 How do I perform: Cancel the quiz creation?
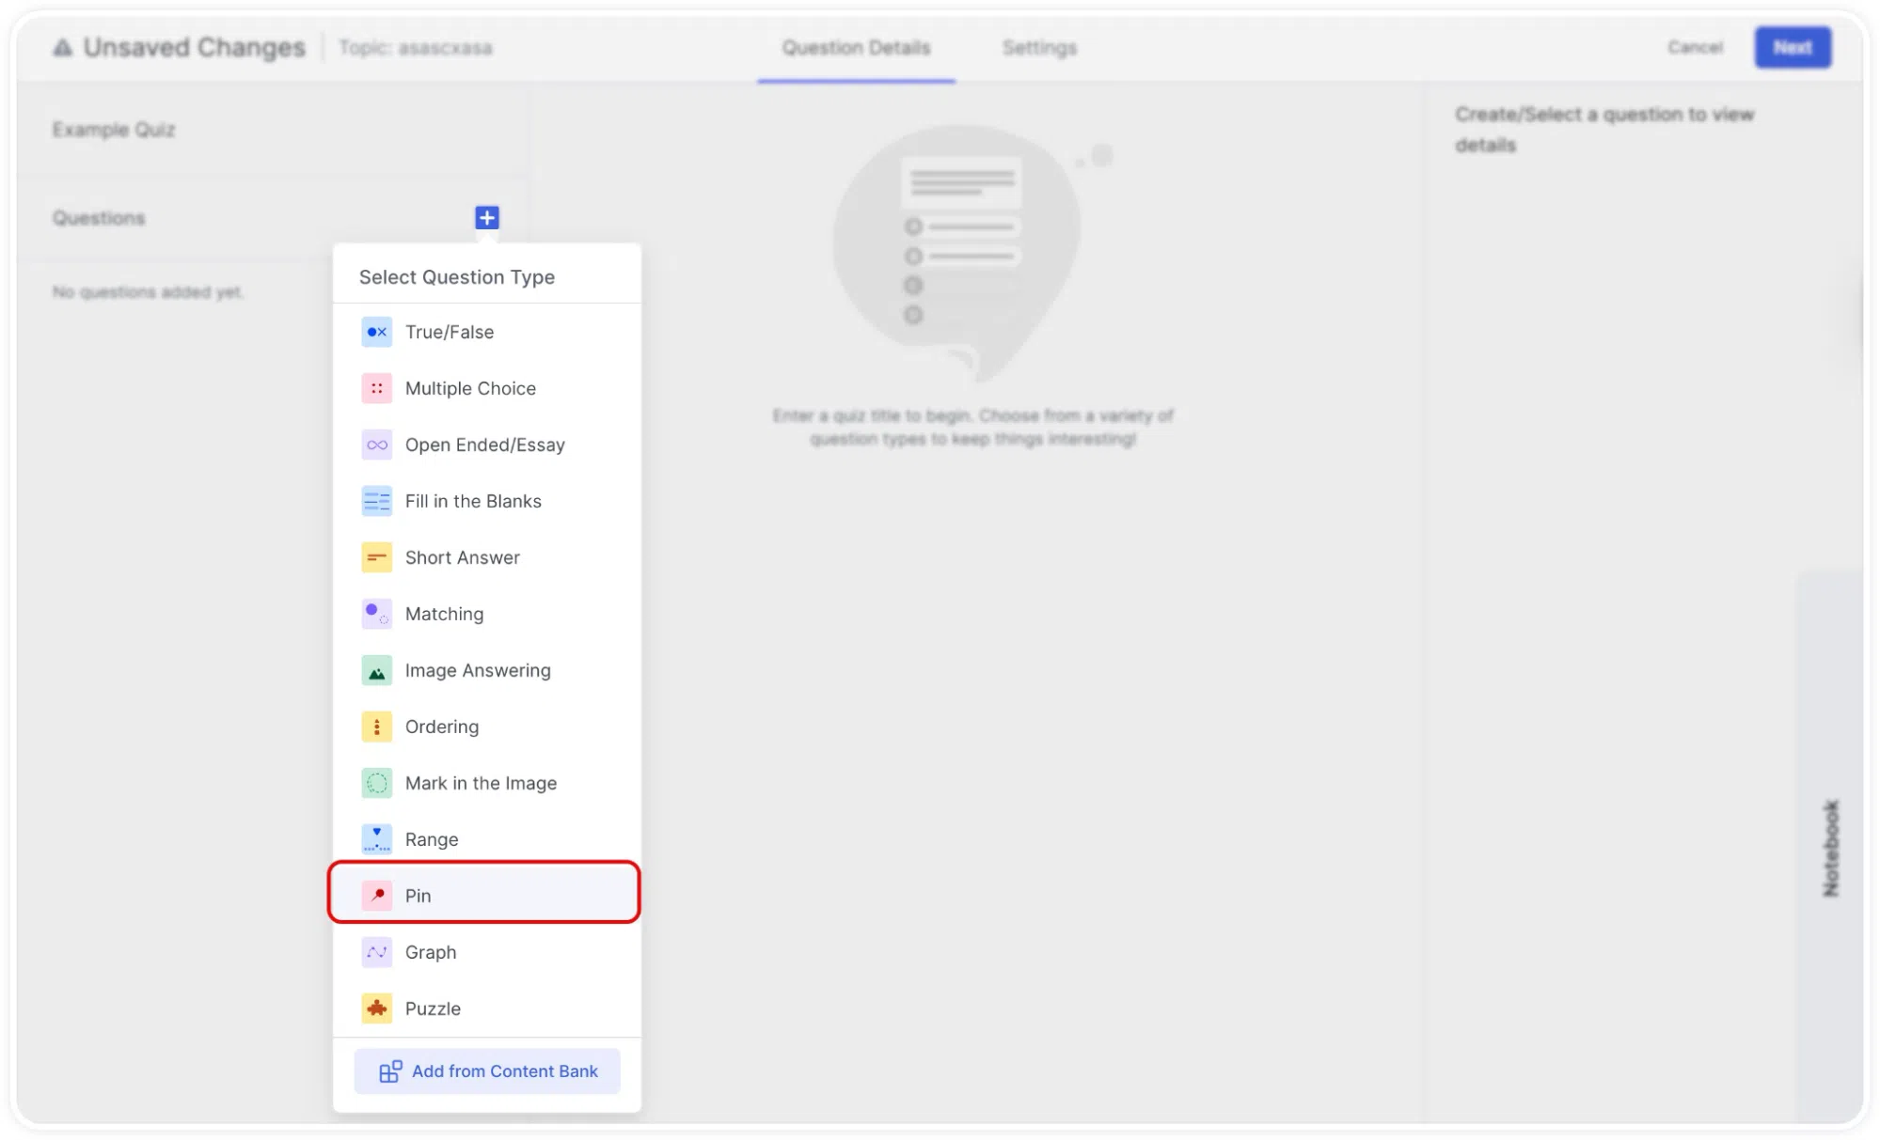[x=1695, y=47]
